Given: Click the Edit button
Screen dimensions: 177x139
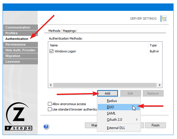Looking at the screenshot, I should [x=131, y=93].
